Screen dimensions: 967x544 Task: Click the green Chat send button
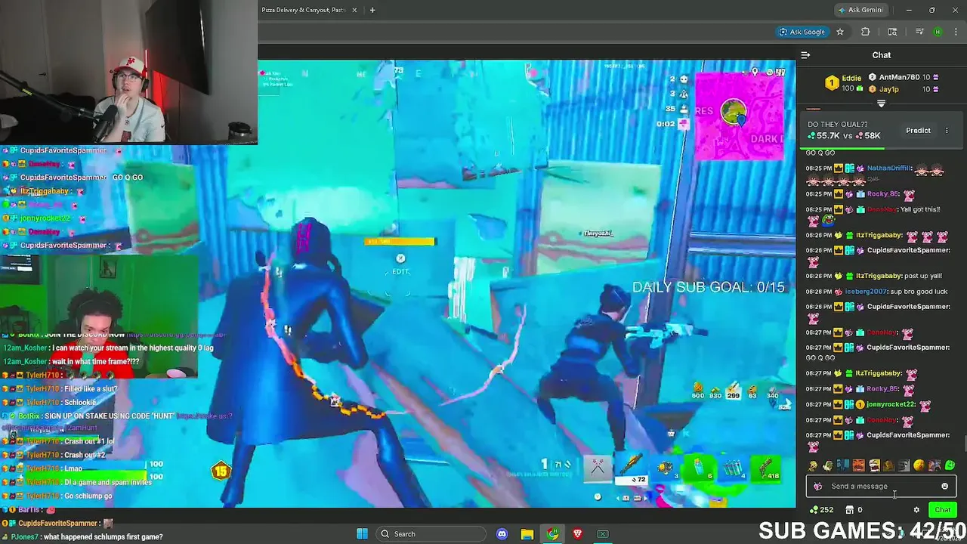pyautogui.click(x=942, y=510)
